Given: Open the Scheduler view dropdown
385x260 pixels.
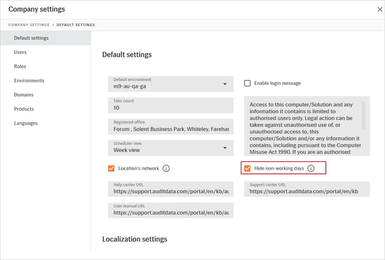Looking at the screenshot, I should (x=171, y=148).
